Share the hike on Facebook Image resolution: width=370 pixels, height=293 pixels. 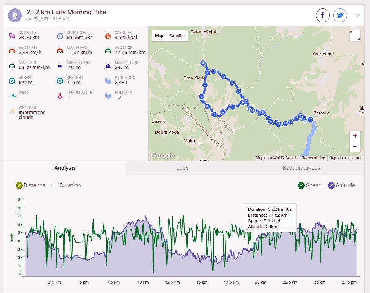322,15
